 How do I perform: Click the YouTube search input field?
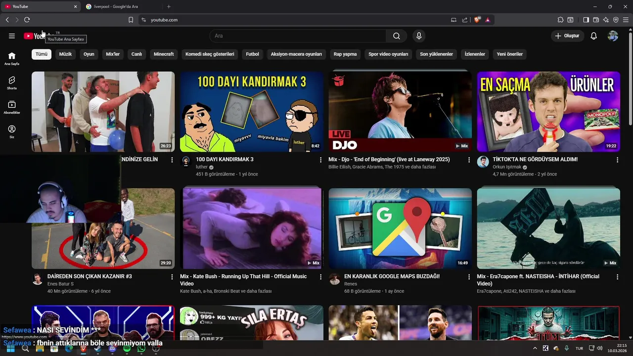(x=298, y=36)
